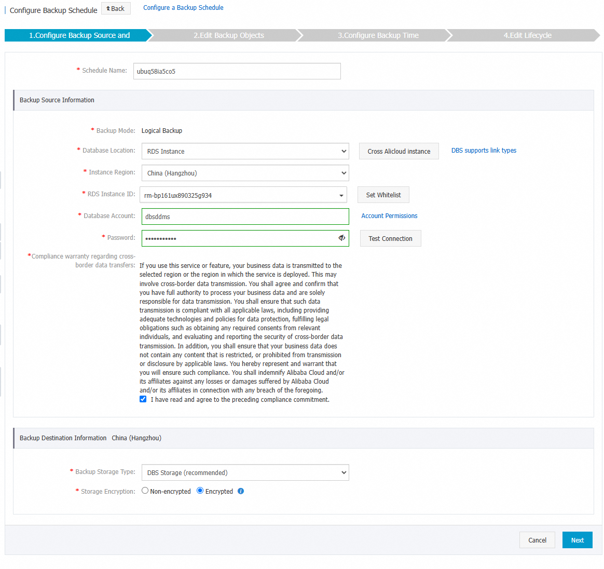Uncheck the compliance commitment checkbox
Viewport: 604px width, 569px height.
(x=143, y=399)
